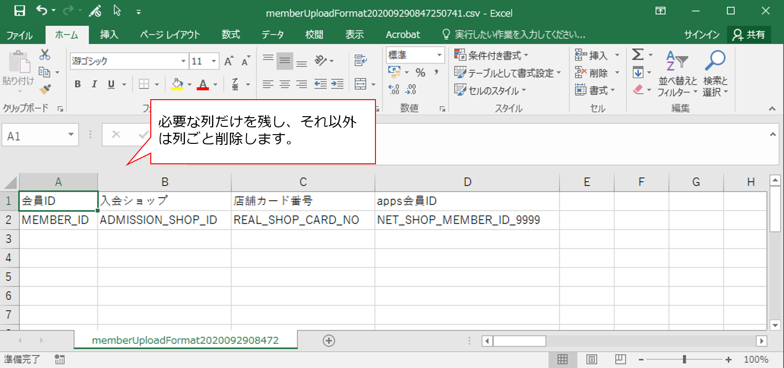Screen dimensions: 784x368
Task: Switch to Page Layout view in status bar
Action: coord(591,359)
